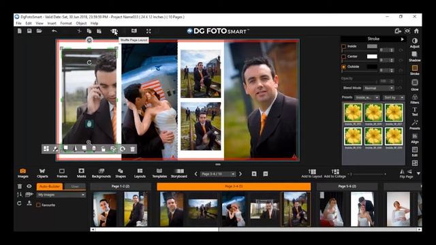This screenshot has width=436, height=245.
Task: Click the Outside stroke black color swatch
Action: [x=372, y=67]
